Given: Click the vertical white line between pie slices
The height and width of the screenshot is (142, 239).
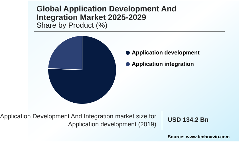Looking at the screenshot, I should pyautogui.click(x=82, y=53).
